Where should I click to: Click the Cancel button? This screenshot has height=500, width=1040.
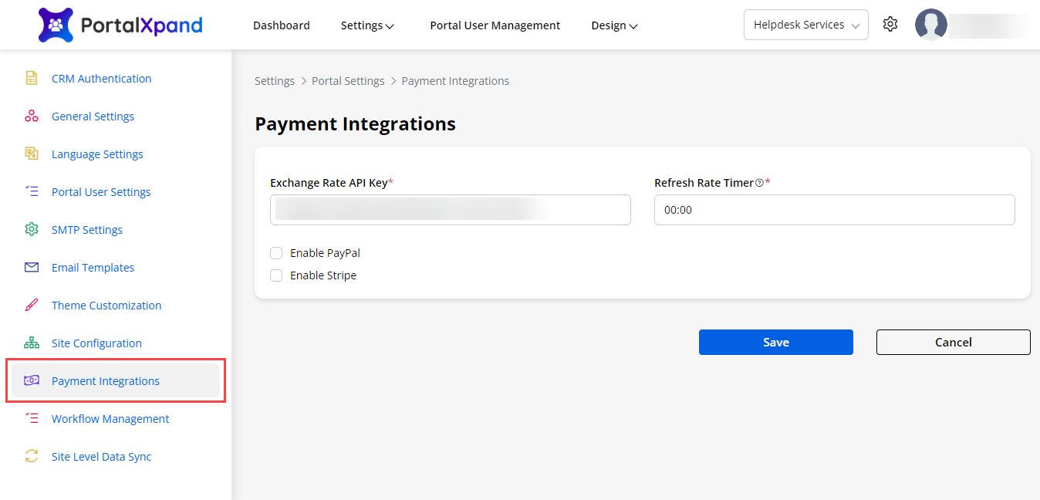953,342
